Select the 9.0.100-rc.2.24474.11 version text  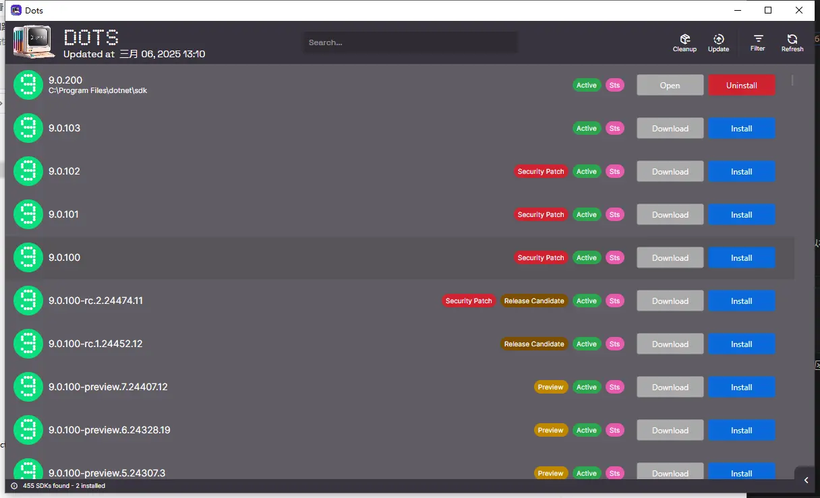[x=96, y=301]
